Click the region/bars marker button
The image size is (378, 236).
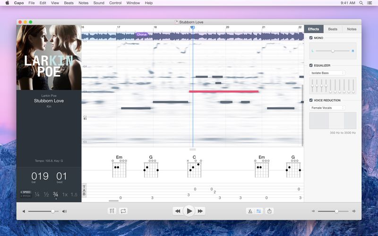112,211
